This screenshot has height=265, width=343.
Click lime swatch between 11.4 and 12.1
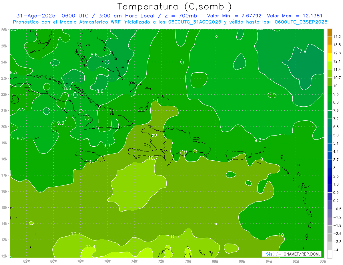[330, 65]
